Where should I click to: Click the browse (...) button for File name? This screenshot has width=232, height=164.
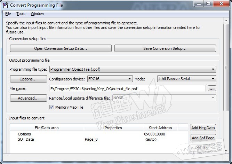coord(212,89)
